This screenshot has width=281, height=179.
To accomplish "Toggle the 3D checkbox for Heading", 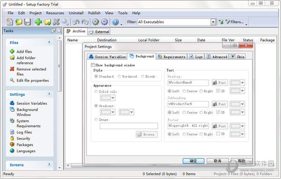I will [218, 91].
